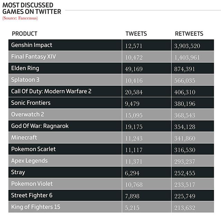Select Minecraft tweets value 11,243
Viewport: 221px width, 220px height.
click(134, 138)
